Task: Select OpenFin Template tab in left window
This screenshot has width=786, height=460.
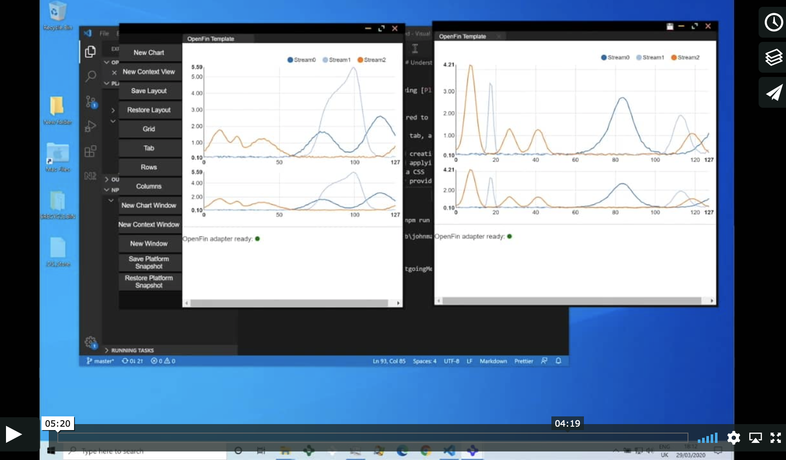Action: pyautogui.click(x=211, y=39)
